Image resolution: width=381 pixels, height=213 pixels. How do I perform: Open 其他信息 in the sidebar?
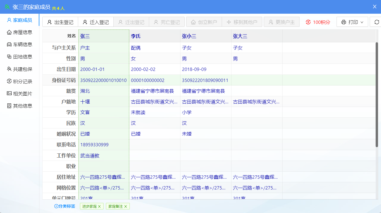tap(20, 106)
